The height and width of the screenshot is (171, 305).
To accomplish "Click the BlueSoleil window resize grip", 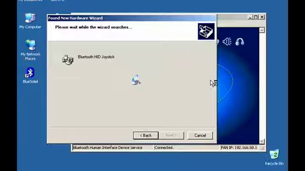I will pyautogui.click(x=263, y=148).
